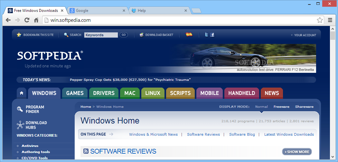Switch to the Google browser tab
Screen dimensions: 338x162
pos(98,11)
